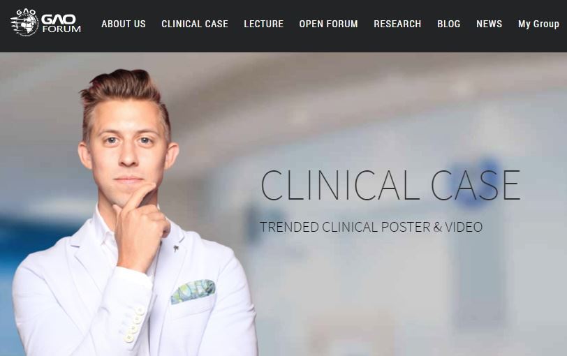
Task: Click the man's face in hero banner
Action: pyautogui.click(x=127, y=151)
